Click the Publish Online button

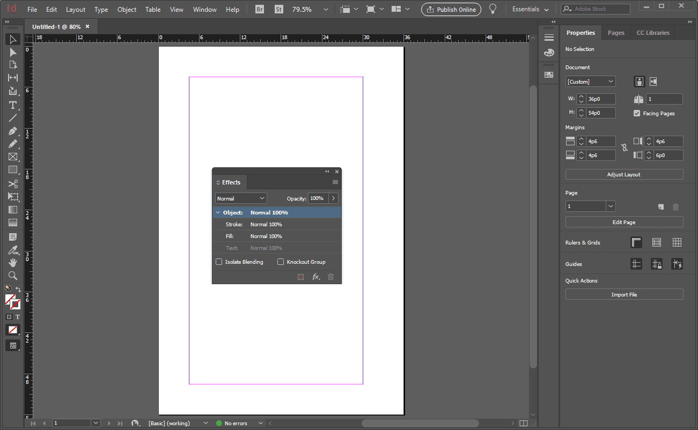[x=451, y=9]
